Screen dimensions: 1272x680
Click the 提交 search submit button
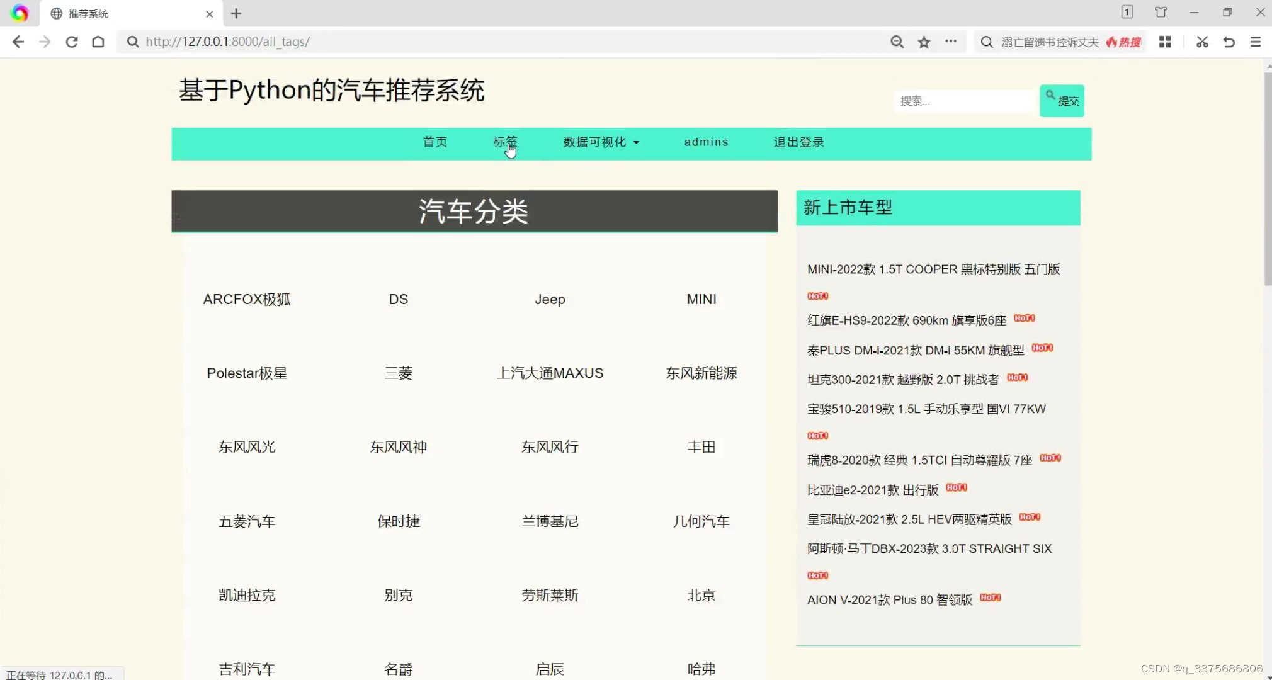coord(1062,101)
